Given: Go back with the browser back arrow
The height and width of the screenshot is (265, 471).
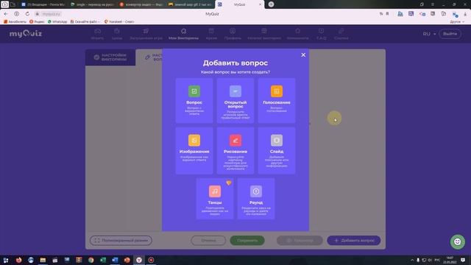Looking at the screenshot, I should tap(6, 14).
